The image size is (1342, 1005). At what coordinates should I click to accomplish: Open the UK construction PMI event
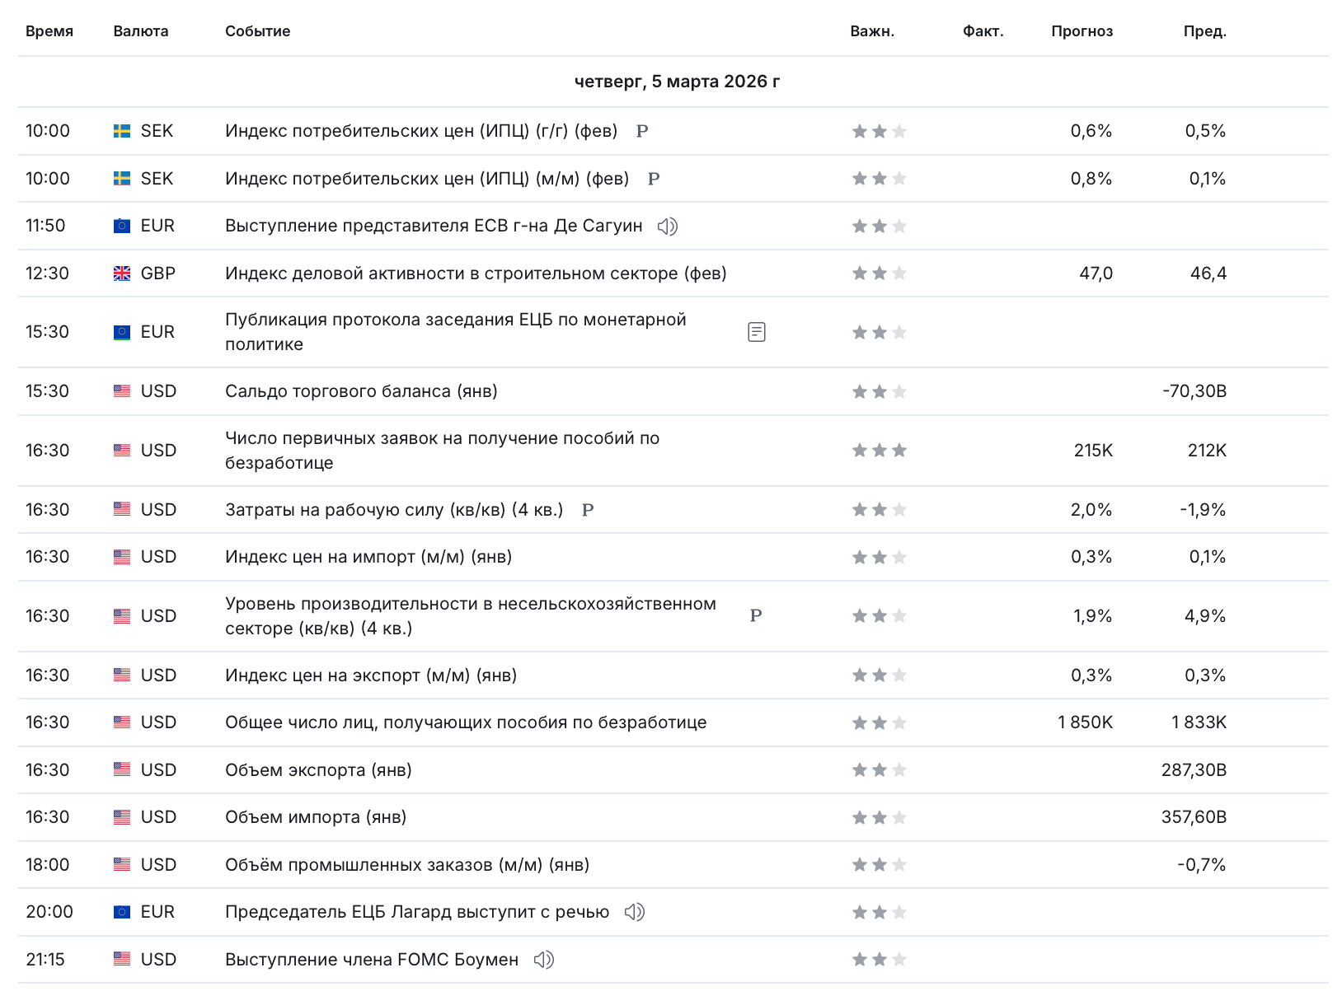pos(476,273)
